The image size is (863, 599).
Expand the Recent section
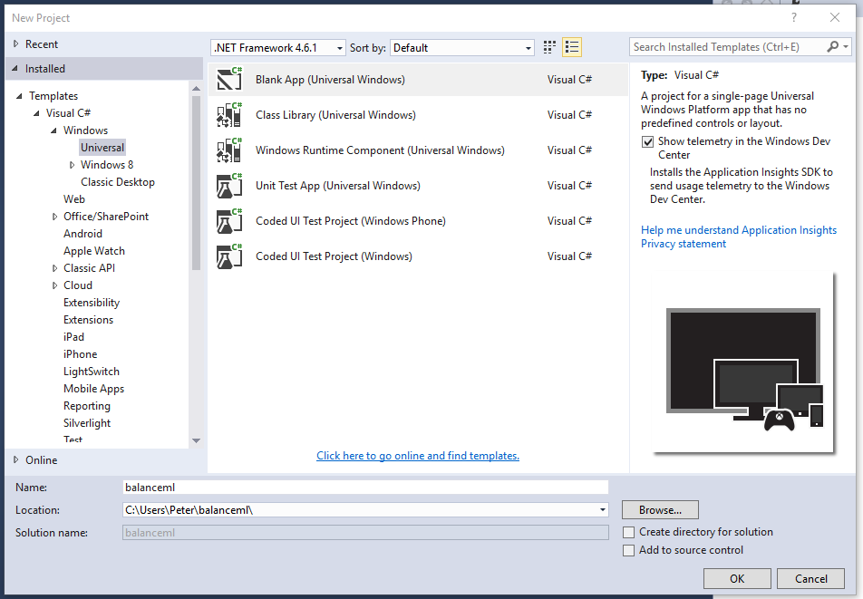click(16, 43)
